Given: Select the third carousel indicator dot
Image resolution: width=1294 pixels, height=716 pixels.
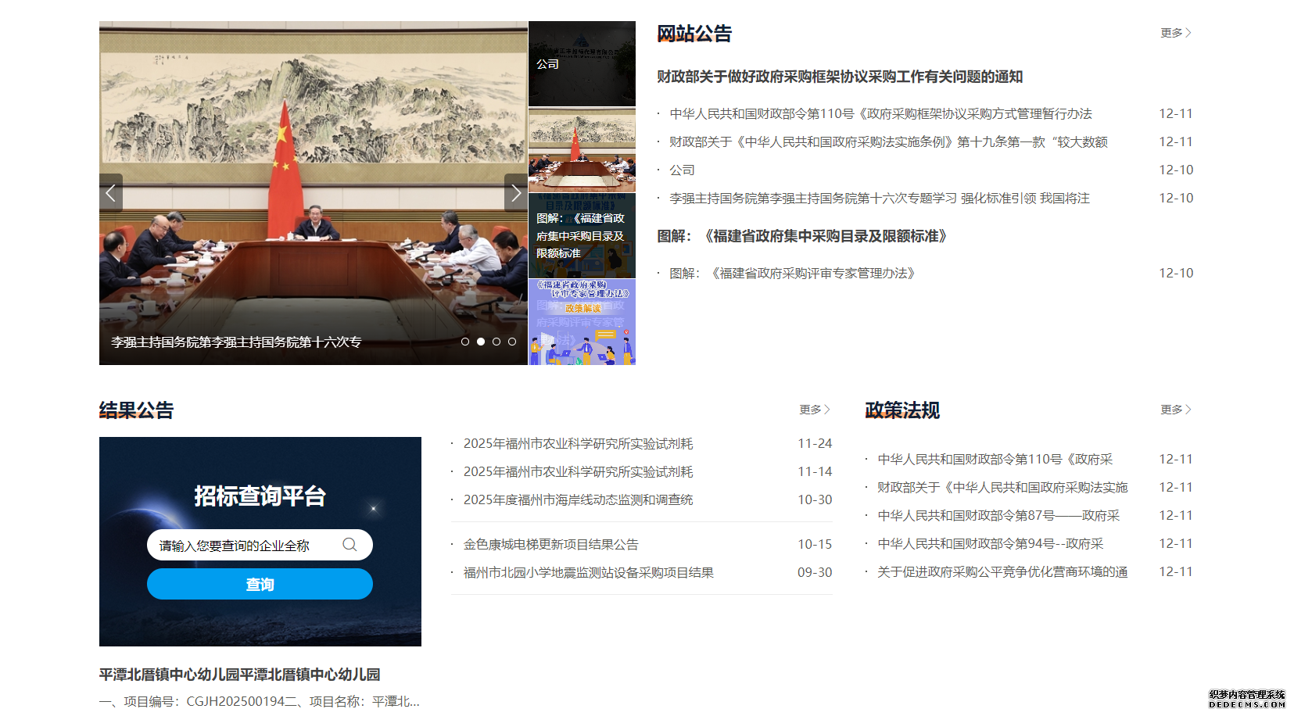Looking at the screenshot, I should tap(496, 342).
